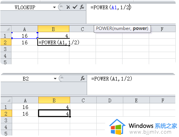Image resolution: width=179 pixels, height=137 pixels.
Task: Click cell A2 with 16 in bottom sheet
Action: tap(25, 114)
